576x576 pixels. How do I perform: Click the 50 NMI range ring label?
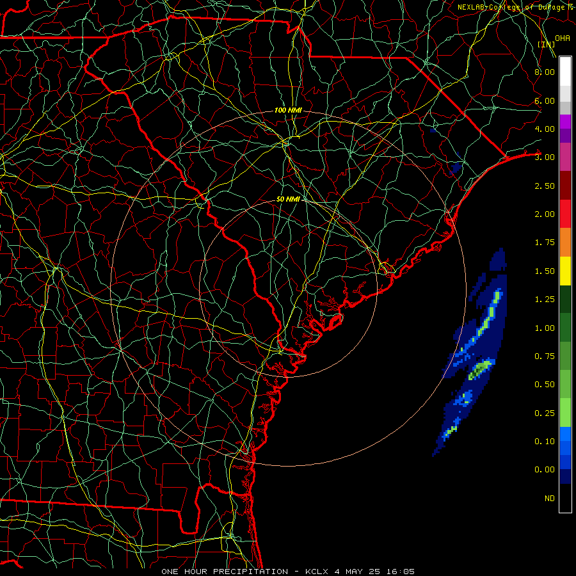coord(288,199)
